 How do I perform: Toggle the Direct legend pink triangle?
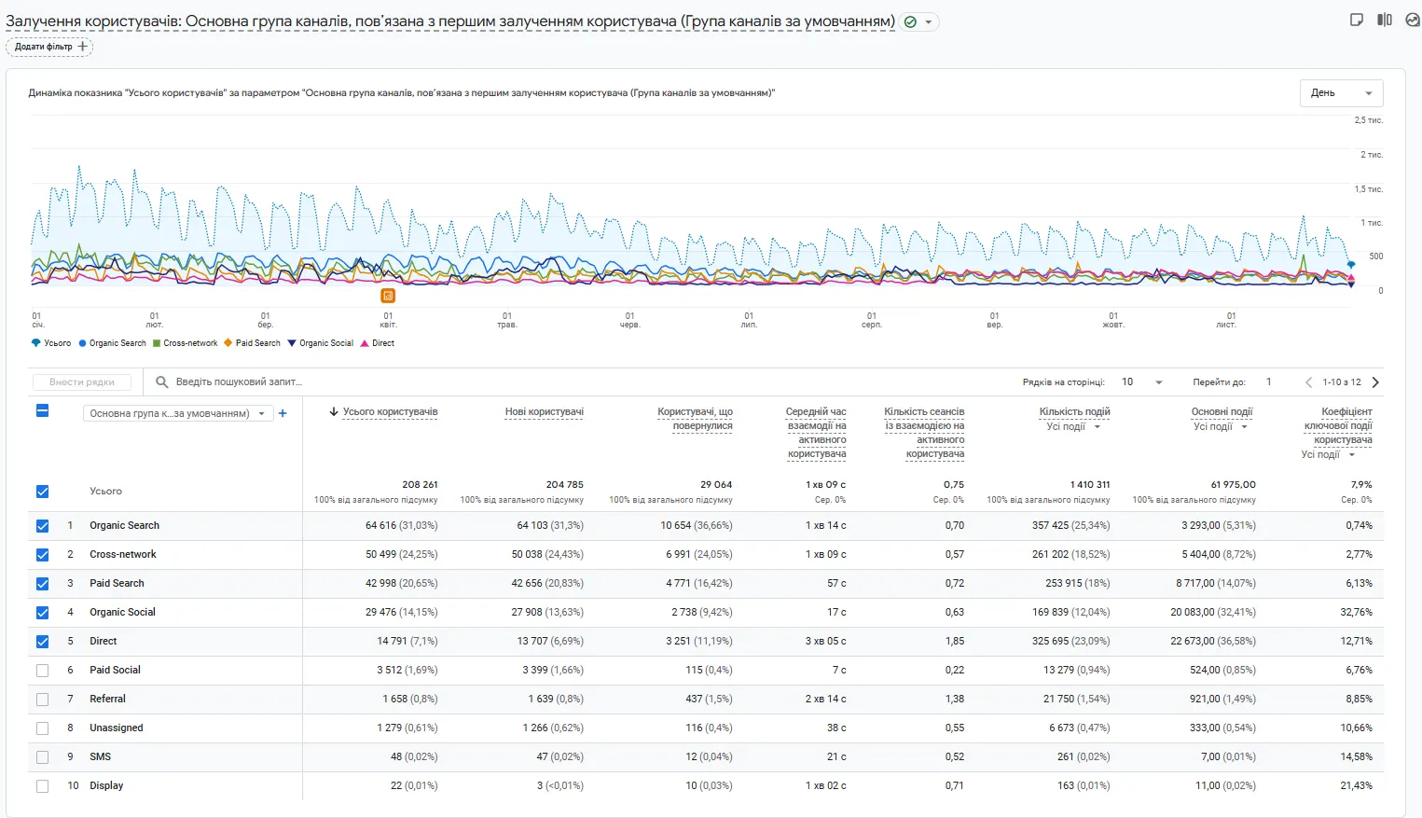pos(365,343)
